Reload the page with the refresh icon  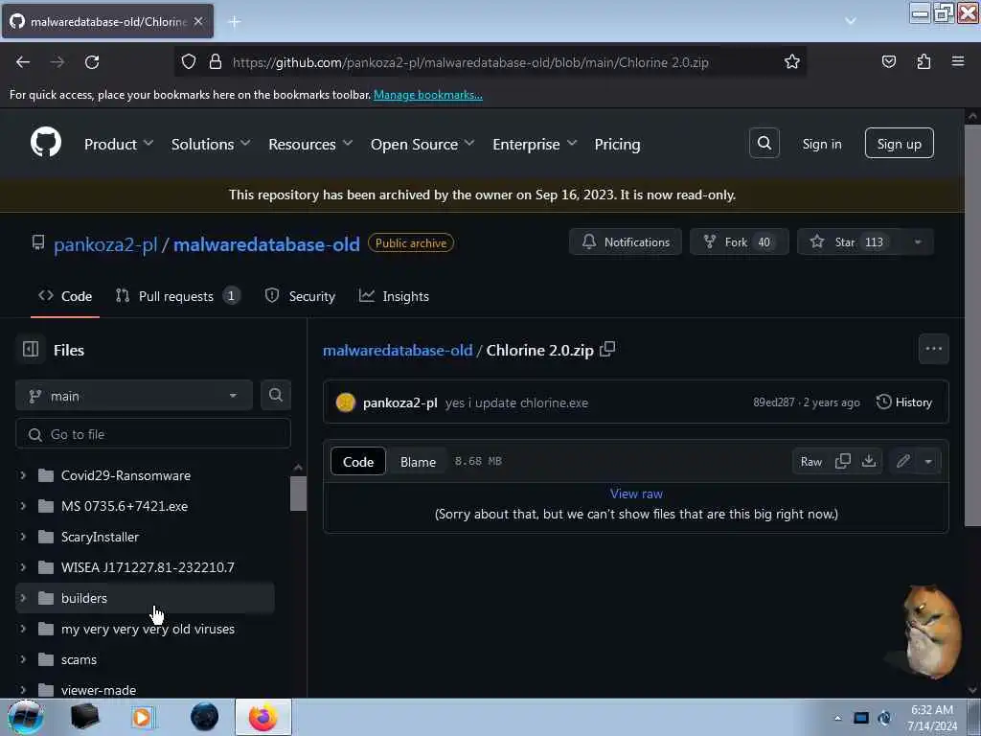[x=92, y=62]
